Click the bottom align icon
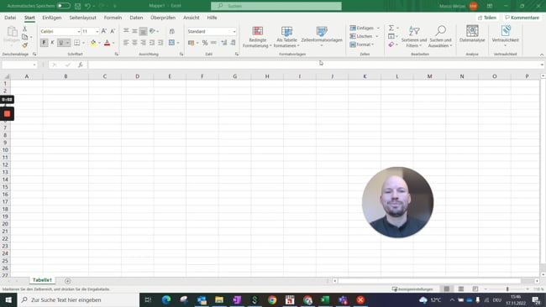The width and height of the screenshot is (546, 307). click(143, 31)
